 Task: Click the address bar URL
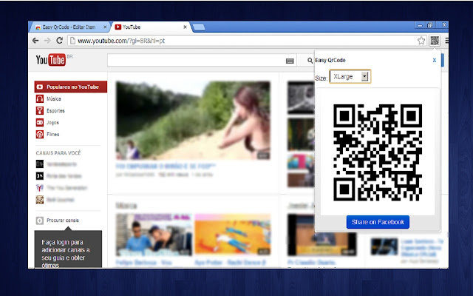pos(121,41)
